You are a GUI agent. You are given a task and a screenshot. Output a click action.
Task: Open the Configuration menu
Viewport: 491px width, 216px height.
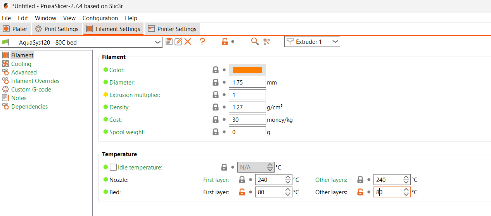tap(100, 18)
